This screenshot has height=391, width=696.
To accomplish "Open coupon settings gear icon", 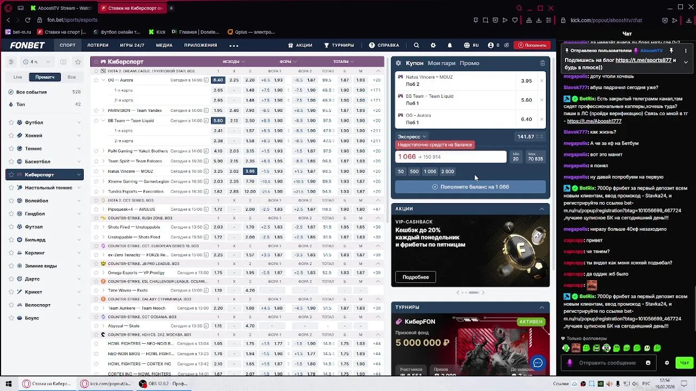I will coord(399,63).
